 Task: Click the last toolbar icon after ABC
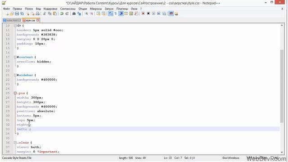pos(176,13)
